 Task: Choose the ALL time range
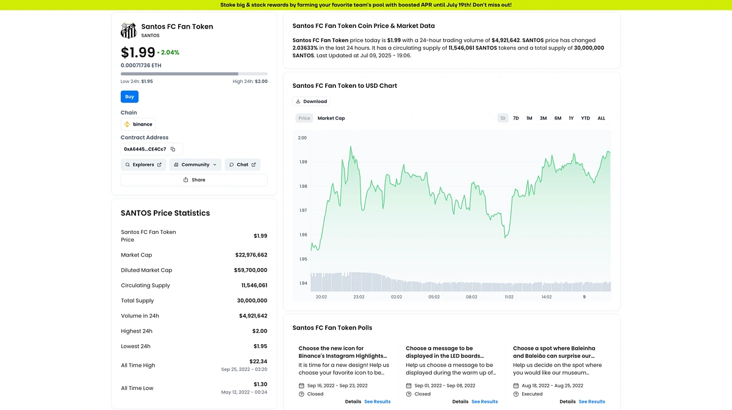coord(601,118)
